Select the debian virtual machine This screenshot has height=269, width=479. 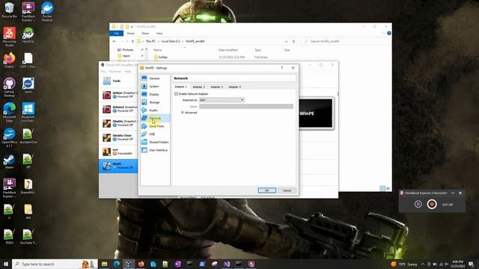tap(118, 95)
